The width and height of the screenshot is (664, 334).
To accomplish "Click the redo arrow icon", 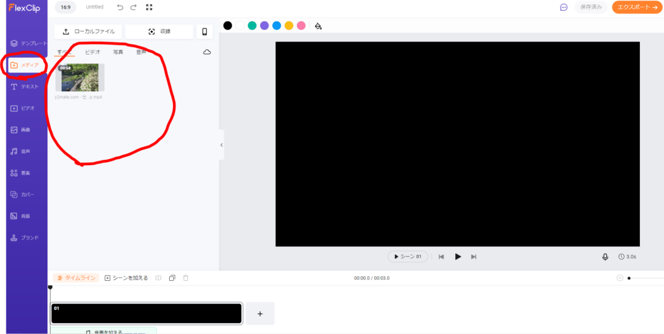I will [134, 7].
